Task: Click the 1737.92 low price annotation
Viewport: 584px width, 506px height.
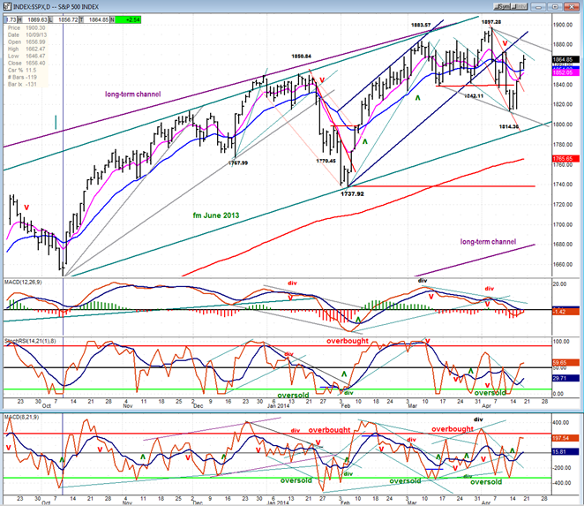Action: (x=352, y=194)
